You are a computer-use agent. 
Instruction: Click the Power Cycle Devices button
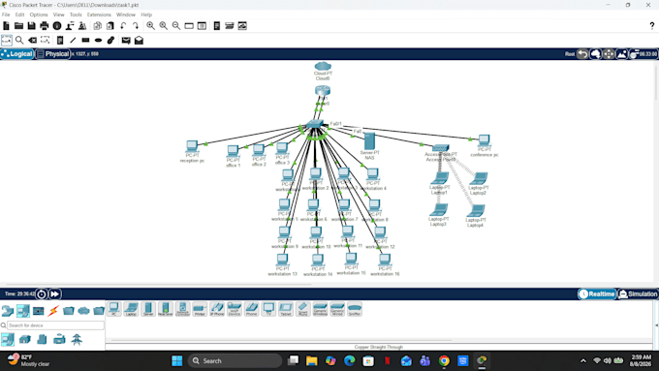tap(41, 294)
